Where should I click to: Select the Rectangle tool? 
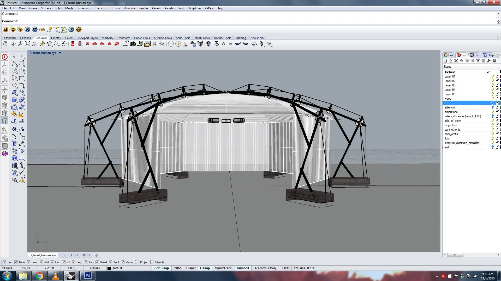tap(22, 78)
